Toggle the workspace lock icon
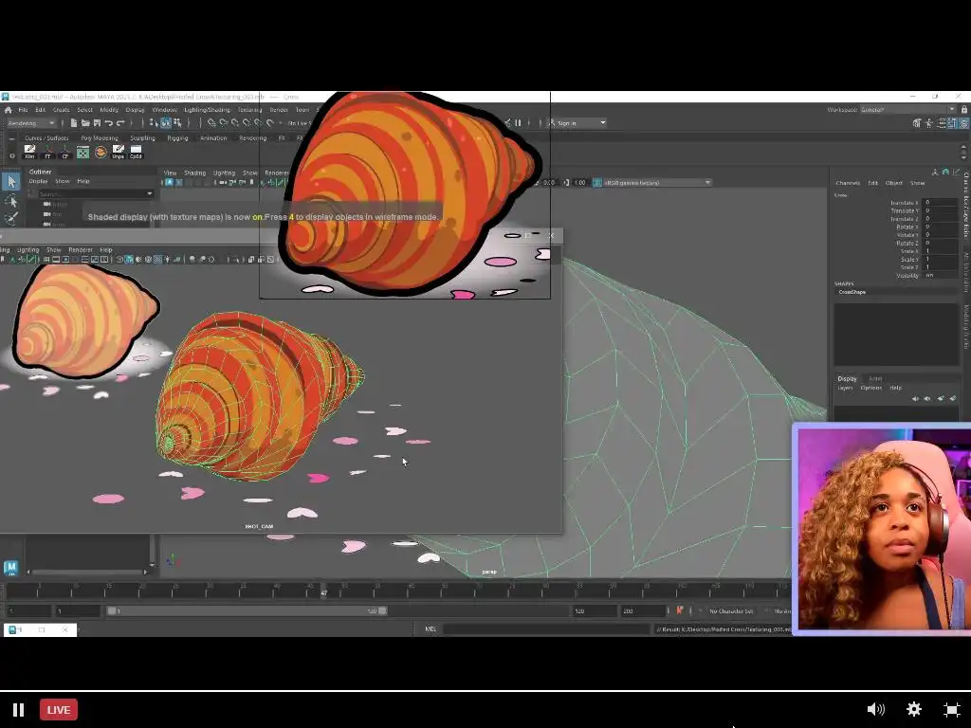Viewport: 971px width, 728px height. point(964,110)
